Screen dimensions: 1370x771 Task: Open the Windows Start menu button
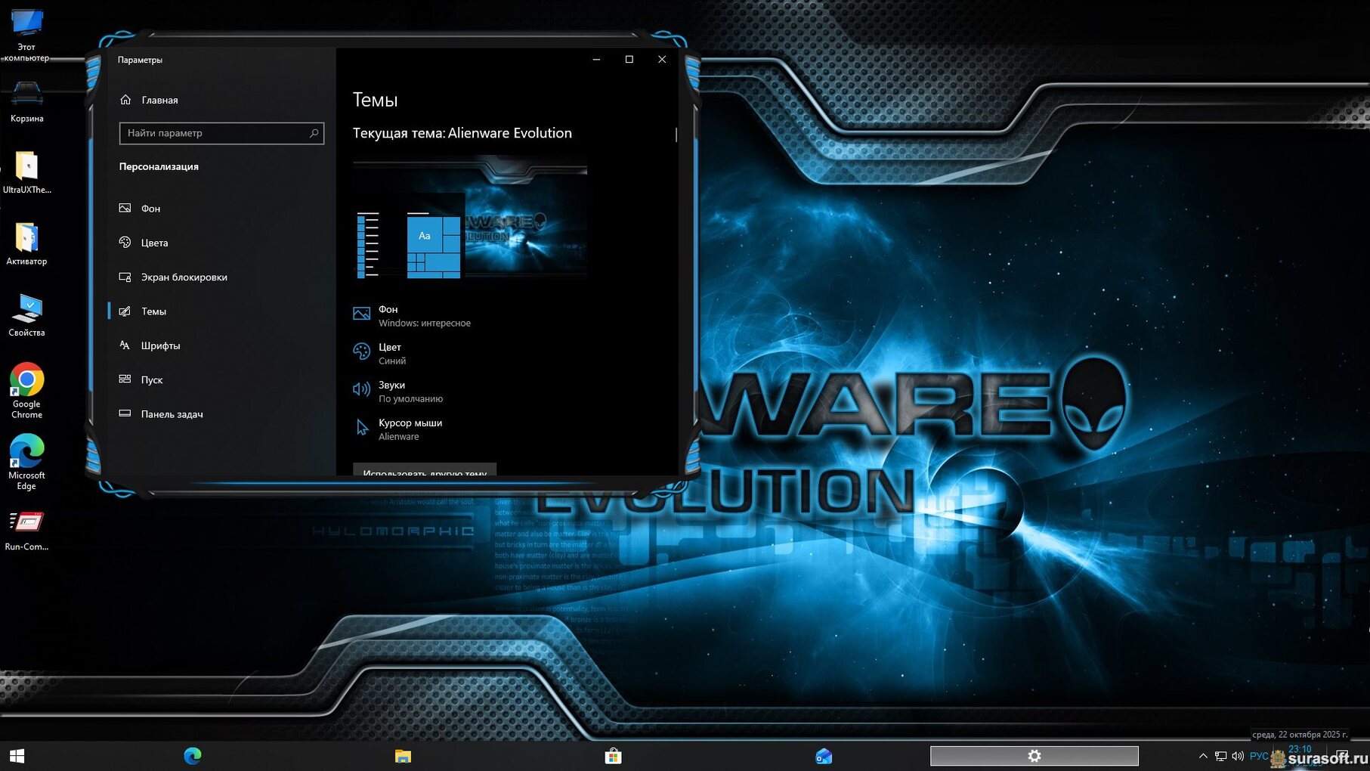pyautogui.click(x=17, y=756)
